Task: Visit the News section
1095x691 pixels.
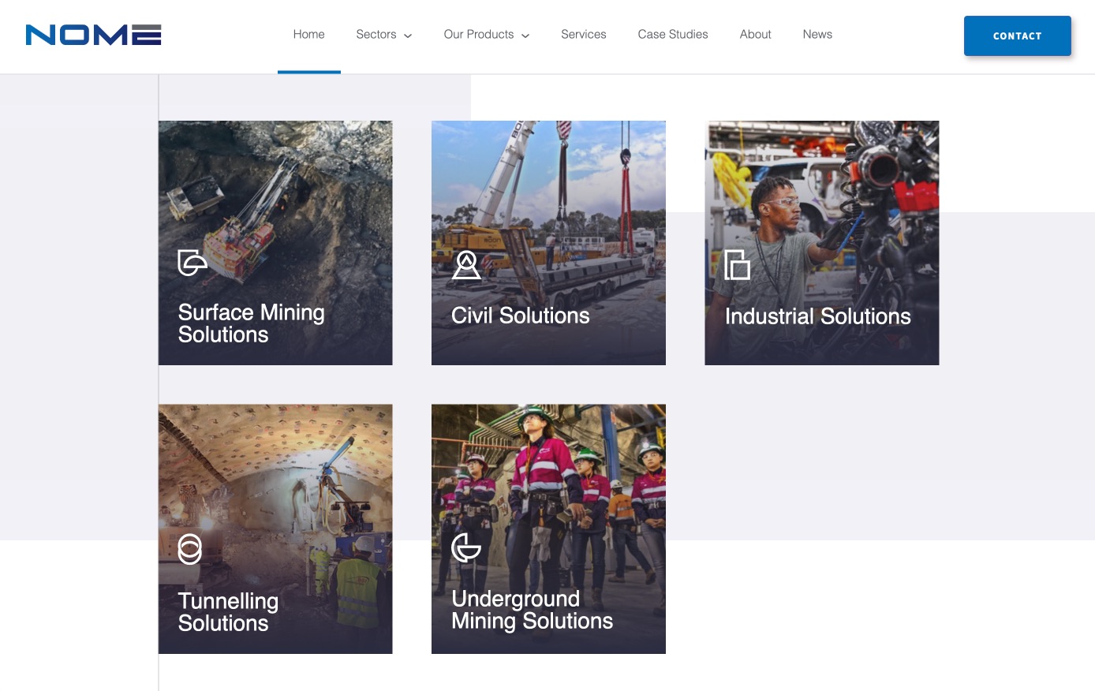Action: (817, 35)
